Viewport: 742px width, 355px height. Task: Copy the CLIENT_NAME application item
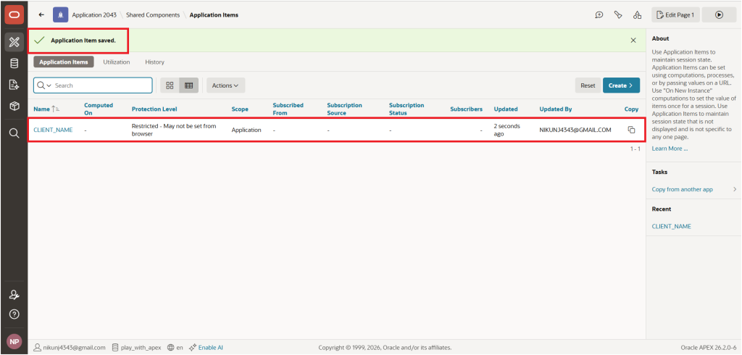[x=631, y=130]
